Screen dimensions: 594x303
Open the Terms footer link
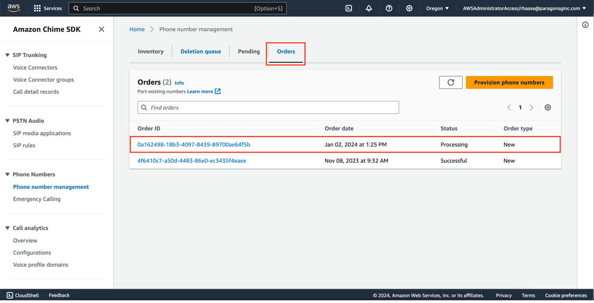tap(529, 295)
